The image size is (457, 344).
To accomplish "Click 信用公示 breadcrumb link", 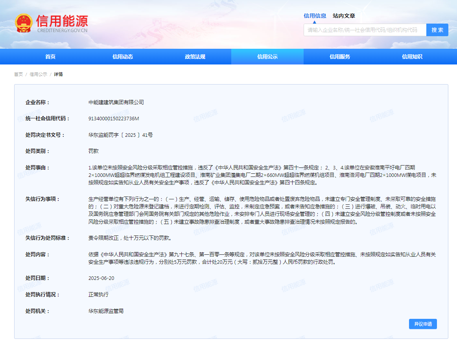I will pos(39,74).
